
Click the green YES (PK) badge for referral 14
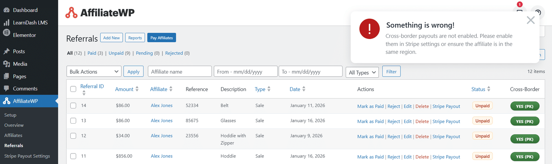525,106
